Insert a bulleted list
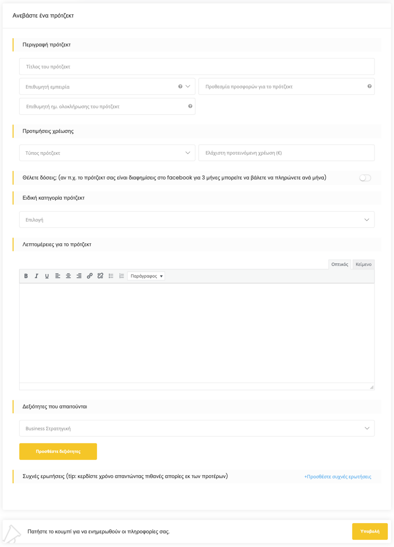This screenshot has height=547, width=394. click(x=111, y=276)
